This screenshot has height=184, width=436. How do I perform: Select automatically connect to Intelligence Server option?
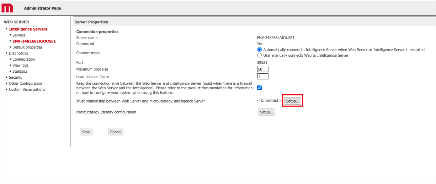(x=260, y=50)
